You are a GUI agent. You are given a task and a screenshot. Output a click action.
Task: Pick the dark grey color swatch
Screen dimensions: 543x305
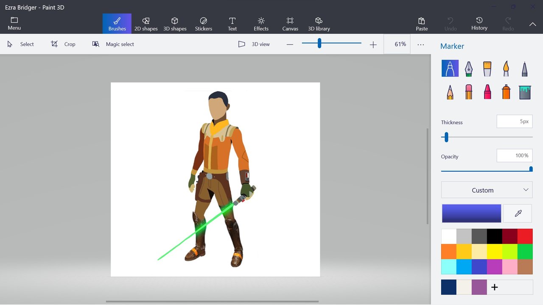[479, 236]
